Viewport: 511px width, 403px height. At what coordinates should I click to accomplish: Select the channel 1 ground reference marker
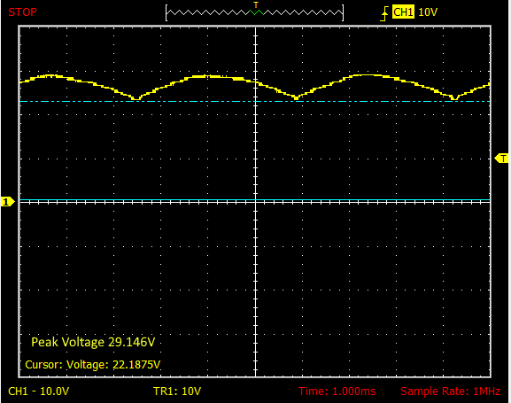coord(7,202)
